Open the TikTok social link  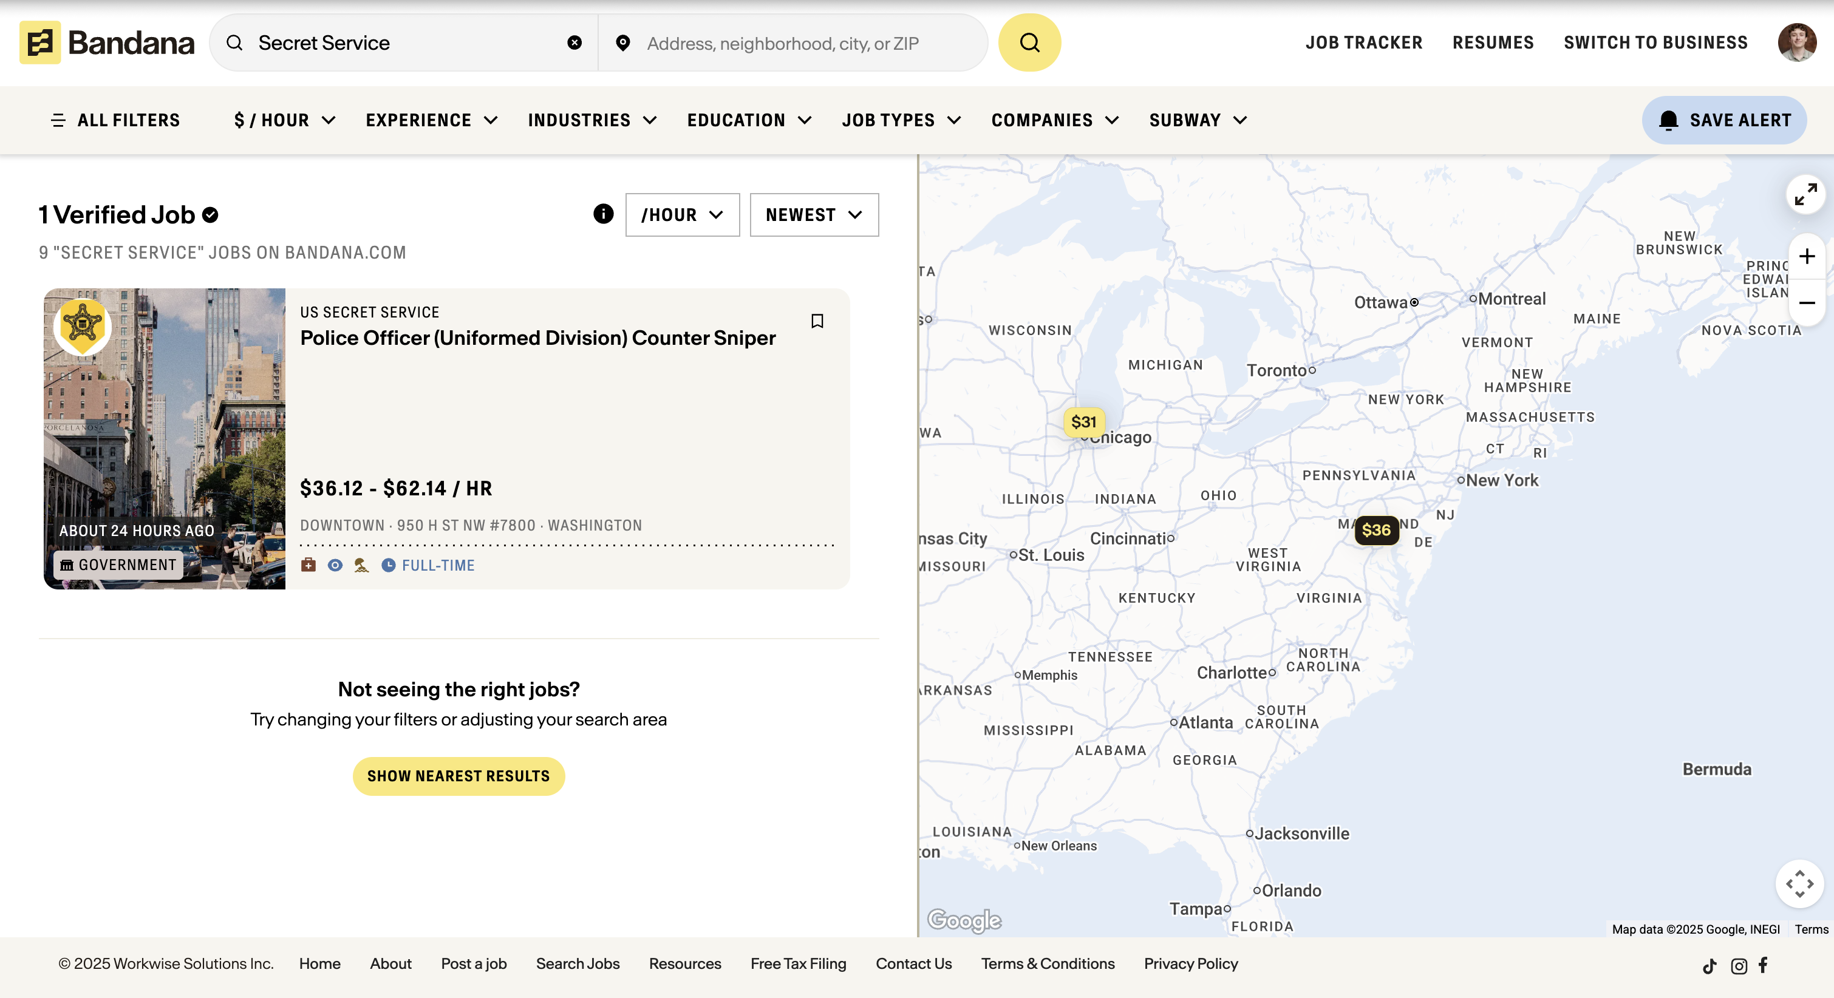[1710, 966]
